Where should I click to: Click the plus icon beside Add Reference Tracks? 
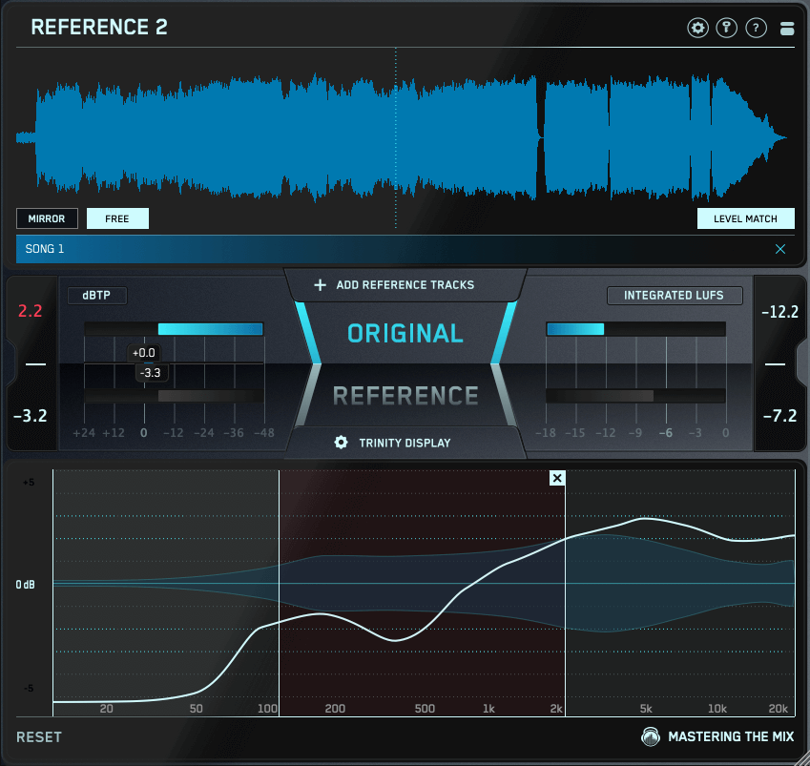(x=321, y=285)
